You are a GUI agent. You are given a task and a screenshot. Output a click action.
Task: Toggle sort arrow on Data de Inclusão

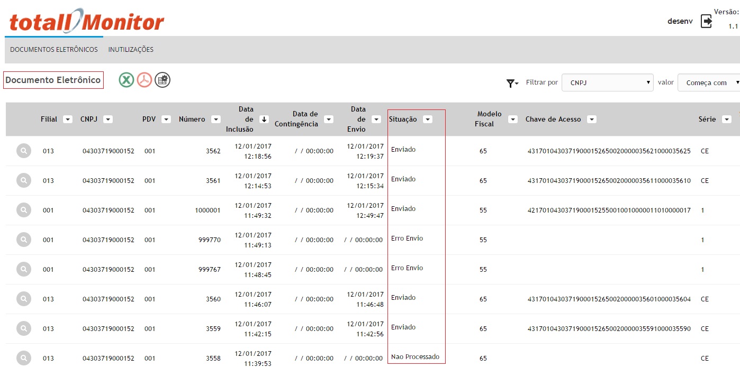[264, 120]
